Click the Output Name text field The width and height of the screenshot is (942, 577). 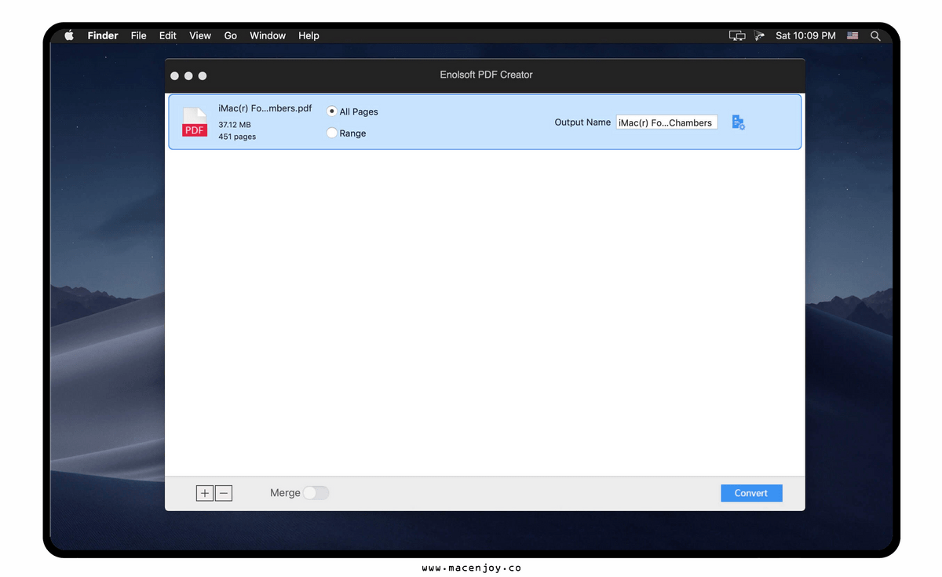point(666,122)
